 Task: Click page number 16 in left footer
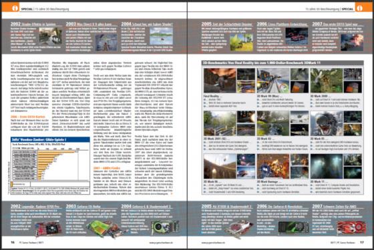tap(13, 243)
